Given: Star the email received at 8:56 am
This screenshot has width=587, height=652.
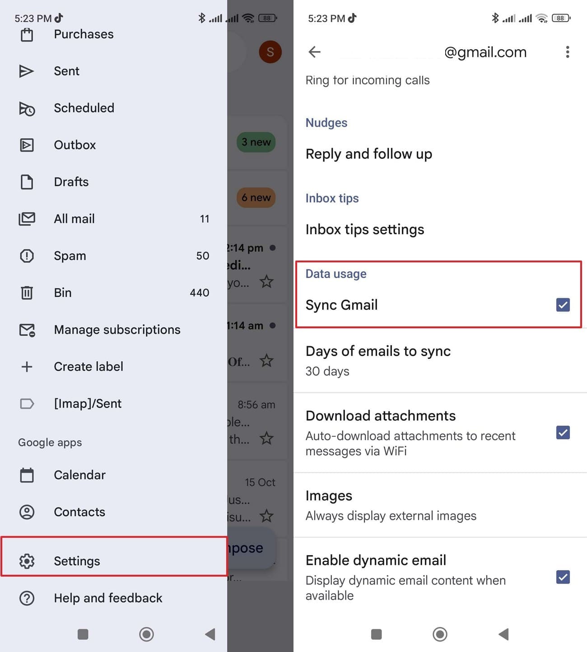Looking at the screenshot, I should tap(266, 438).
